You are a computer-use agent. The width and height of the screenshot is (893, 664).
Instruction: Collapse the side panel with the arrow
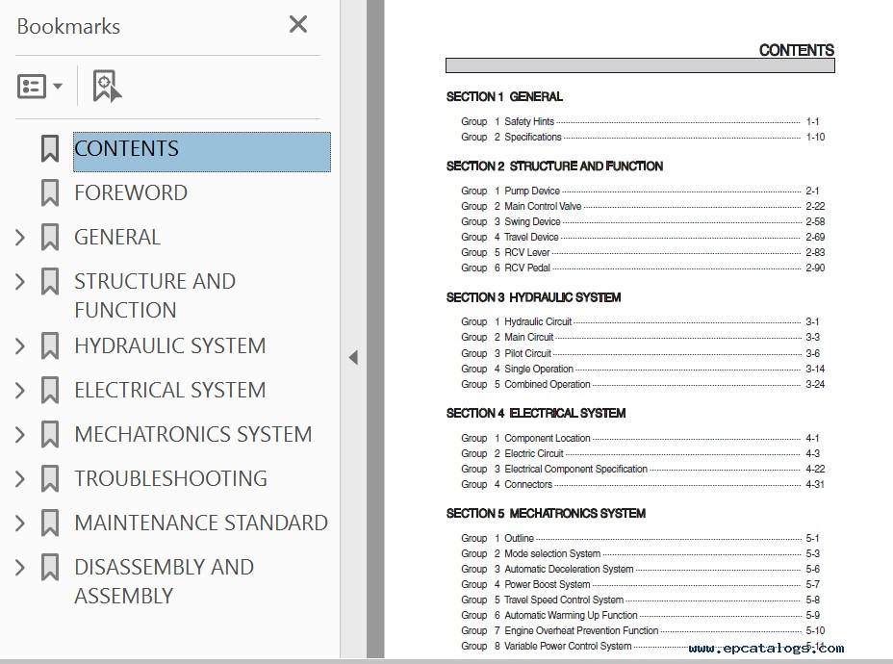(x=354, y=358)
